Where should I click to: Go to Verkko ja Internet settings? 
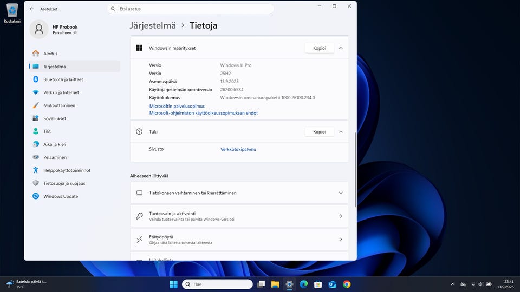pos(61,92)
